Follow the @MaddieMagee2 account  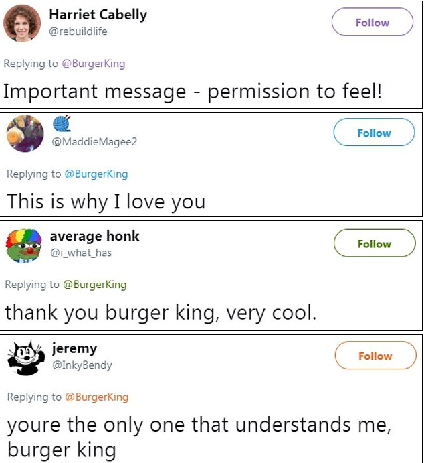pyautogui.click(x=373, y=133)
